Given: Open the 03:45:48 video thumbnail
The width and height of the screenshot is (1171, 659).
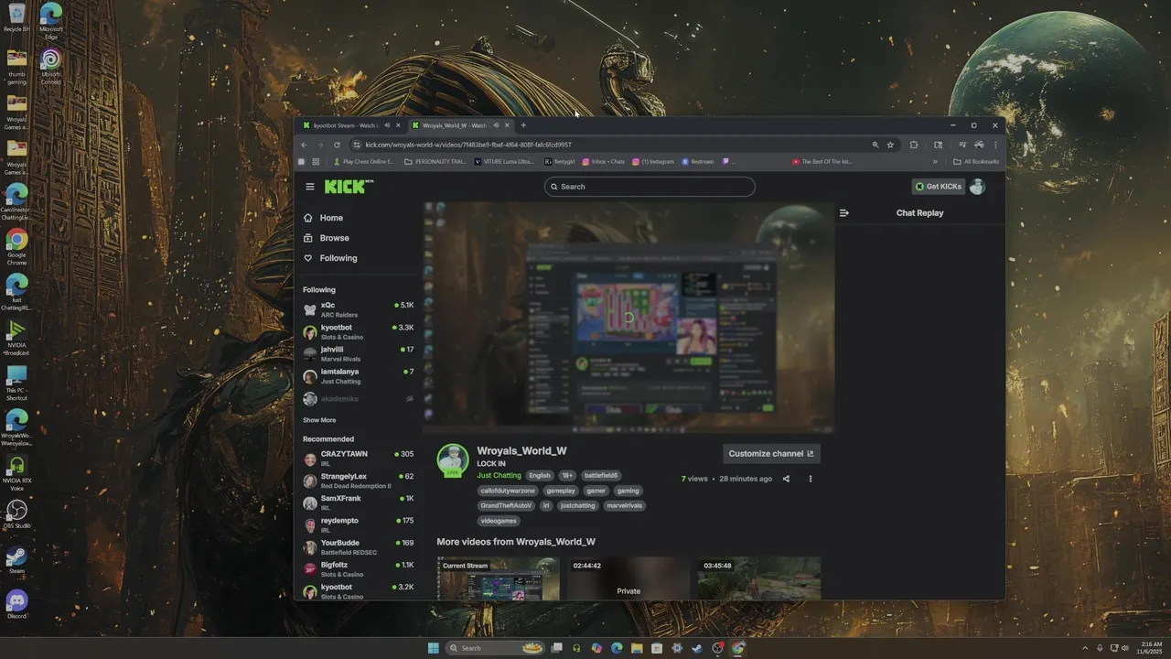Looking at the screenshot, I should (x=759, y=578).
